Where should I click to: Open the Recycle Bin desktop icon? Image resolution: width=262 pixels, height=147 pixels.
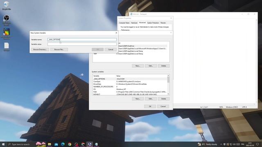coord(7,5)
